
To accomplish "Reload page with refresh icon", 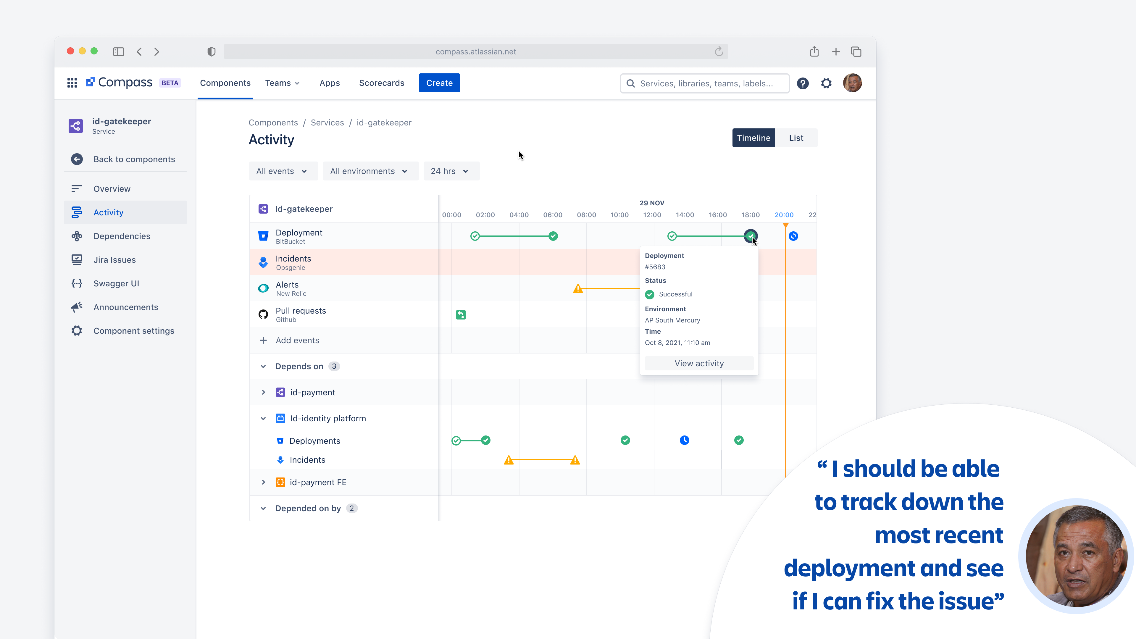I will click(x=719, y=51).
